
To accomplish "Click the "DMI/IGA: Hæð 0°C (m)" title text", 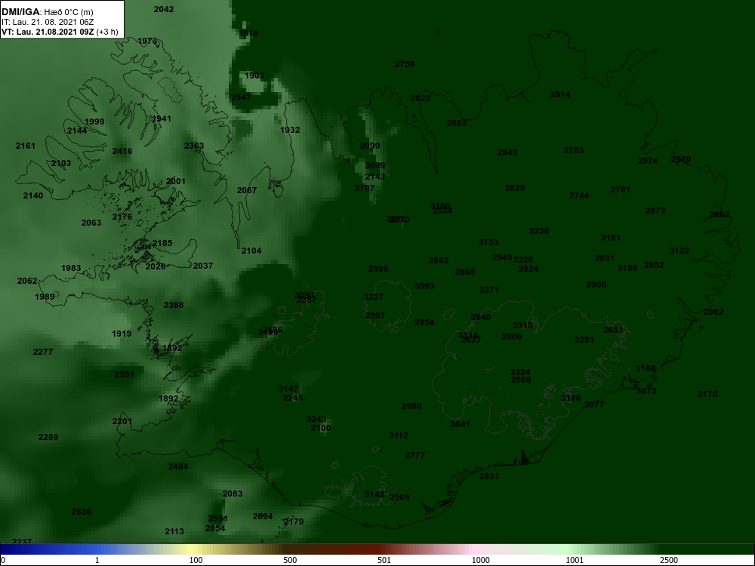I will (47, 12).
